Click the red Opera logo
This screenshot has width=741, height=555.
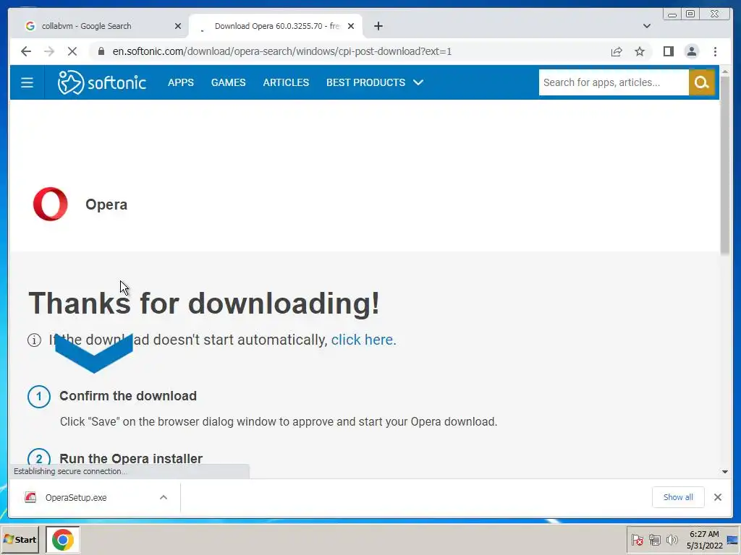click(x=50, y=204)
